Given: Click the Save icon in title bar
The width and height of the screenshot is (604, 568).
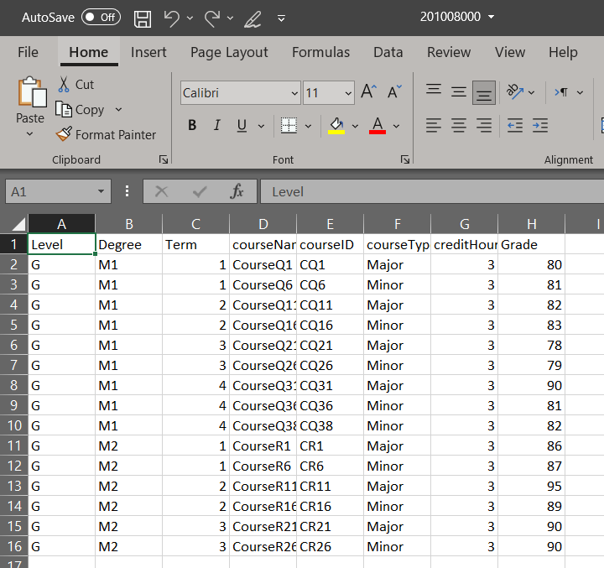Looking at the screenshot, I should click(143, 18).
